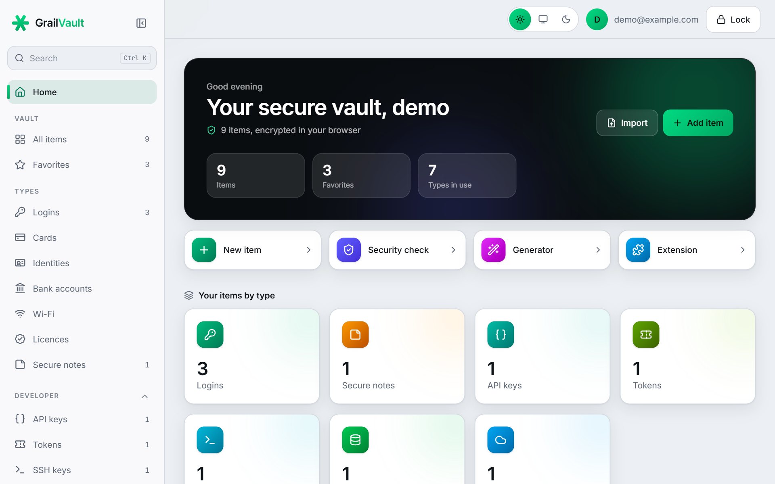Focus the Search field
This screenshot has width=775, height=484.
point(82,58)
